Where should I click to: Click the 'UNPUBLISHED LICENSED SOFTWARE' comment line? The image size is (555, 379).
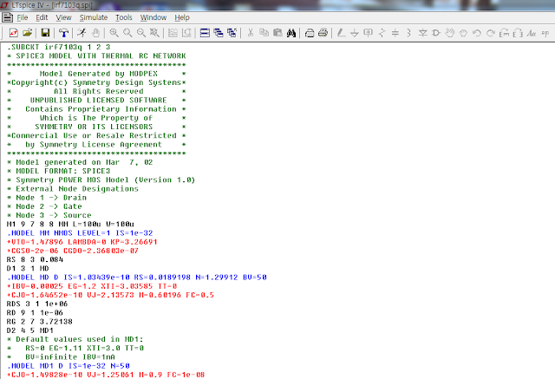tap(98, 100)
